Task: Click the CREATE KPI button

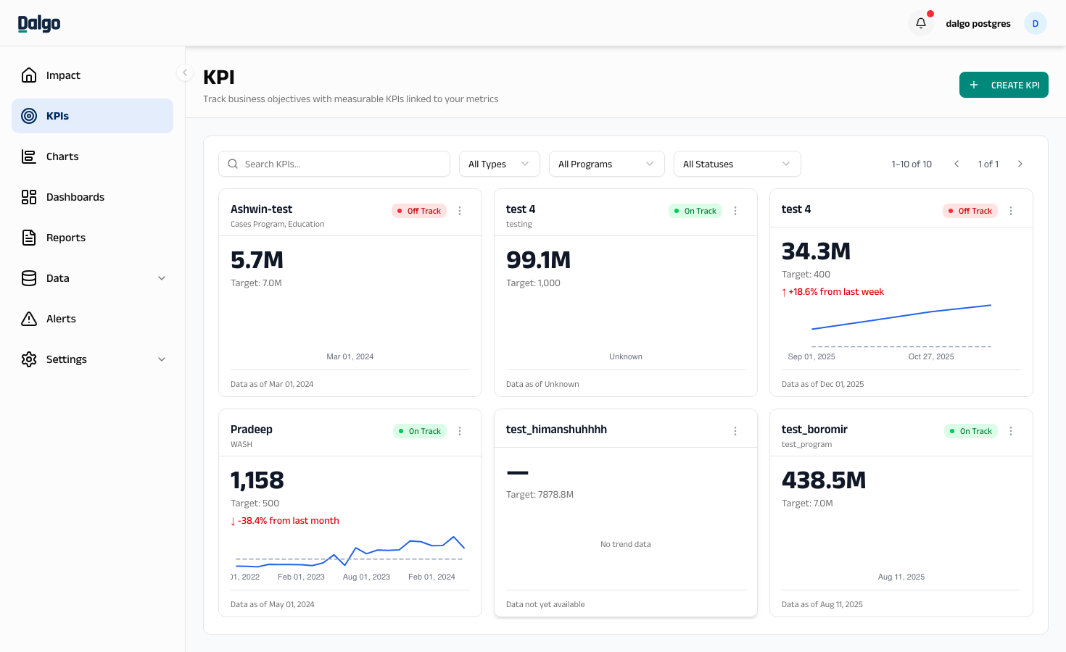Action: click(x=1004, y=85)
